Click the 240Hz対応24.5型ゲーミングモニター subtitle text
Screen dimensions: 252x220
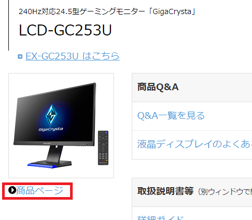click(x=82, y=11)
